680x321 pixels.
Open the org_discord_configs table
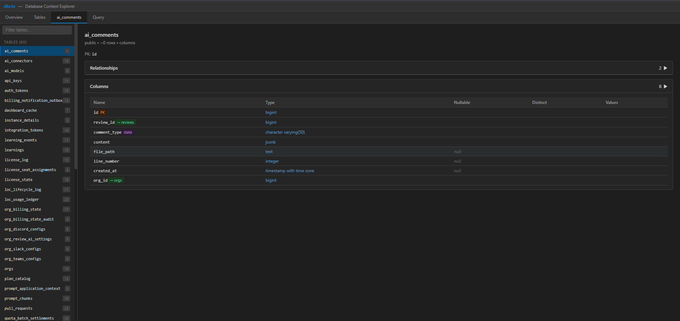coord(37,229)
